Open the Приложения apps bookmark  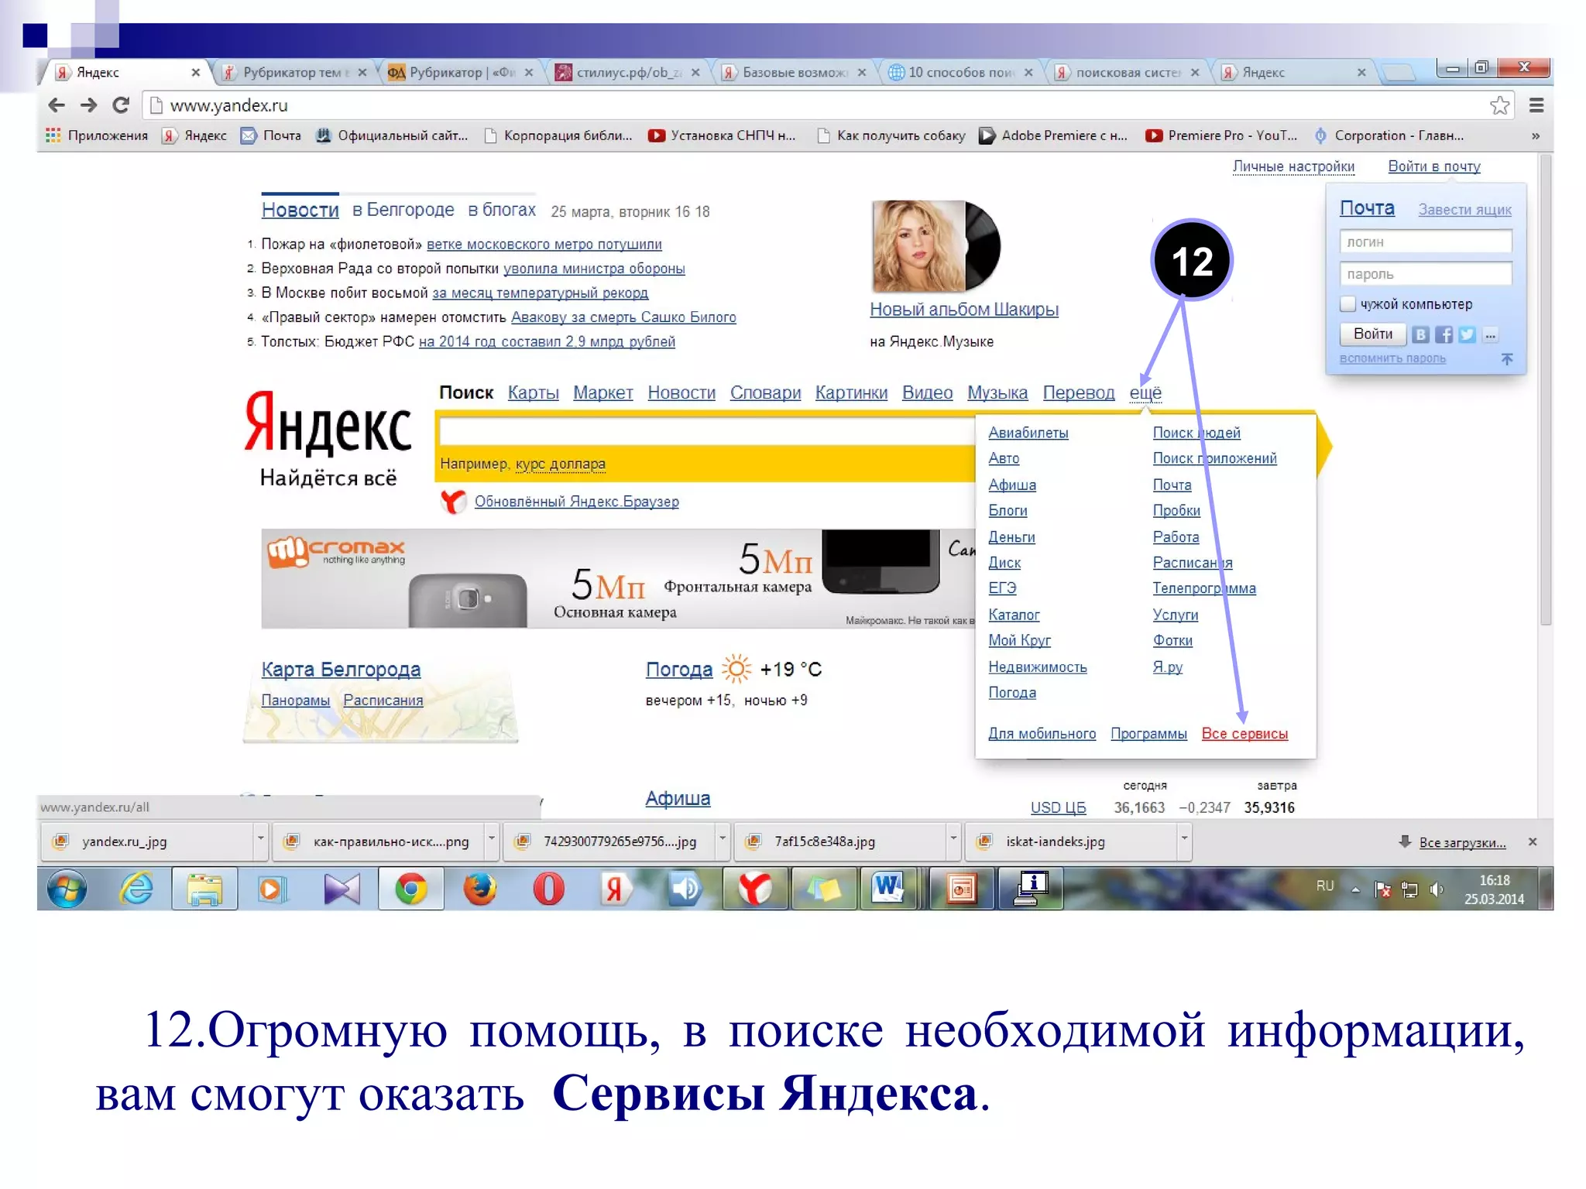[x=97, y=135]
